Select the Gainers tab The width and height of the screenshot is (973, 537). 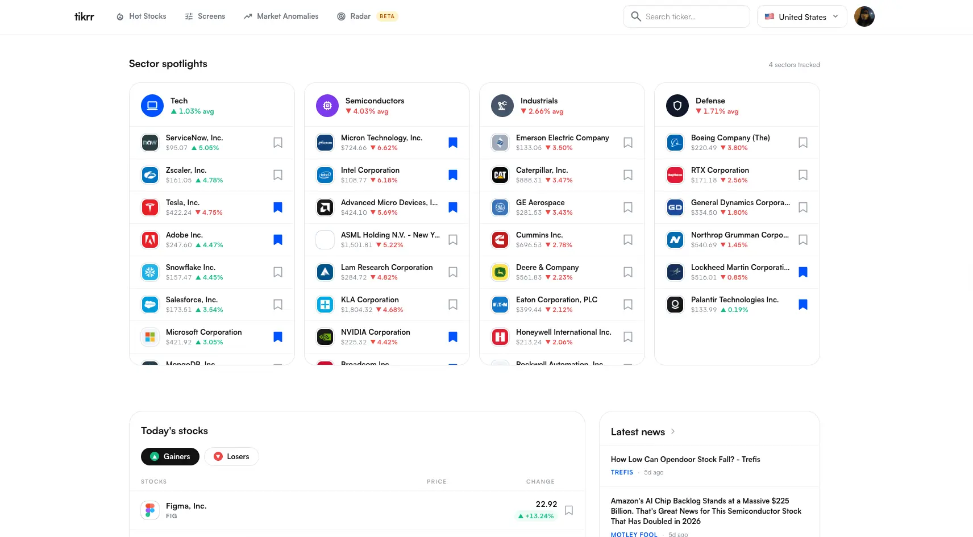coord(170,456)
